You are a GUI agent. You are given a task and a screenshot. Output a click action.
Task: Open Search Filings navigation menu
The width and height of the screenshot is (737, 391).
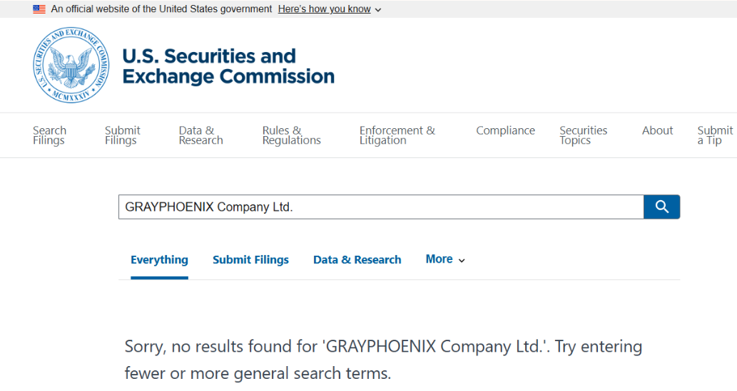(49, 135)
